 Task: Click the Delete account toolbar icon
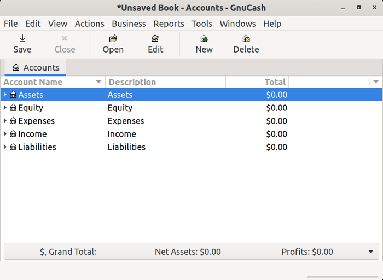[246, 39]
